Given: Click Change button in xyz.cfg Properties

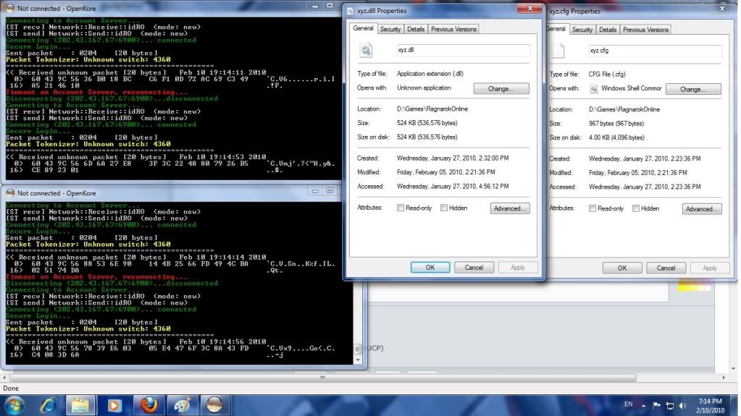Looking at the screenshot, I should [693, 89].
